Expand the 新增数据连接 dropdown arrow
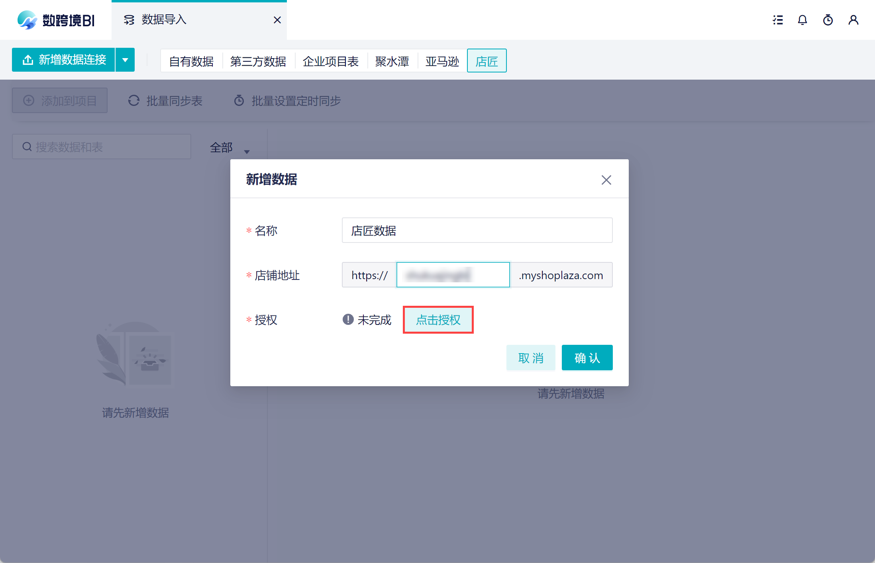This screenshot has width=875, height=563. (x=125, y=60)
